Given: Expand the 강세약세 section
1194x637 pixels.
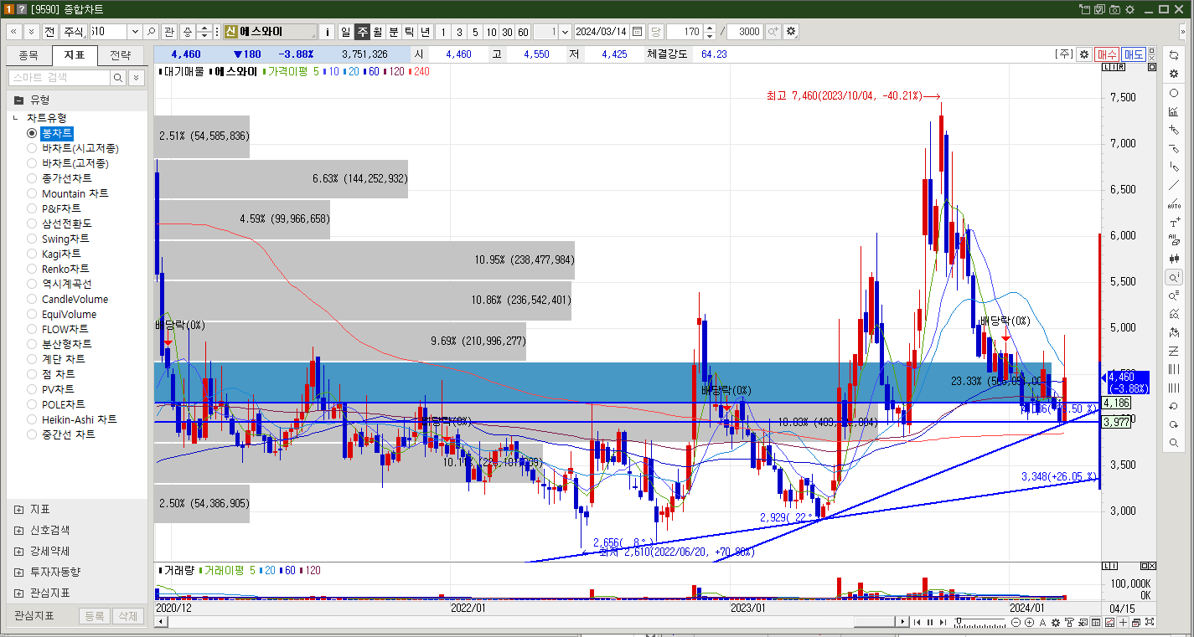Looking at the screenshot, I should point(18,551).
